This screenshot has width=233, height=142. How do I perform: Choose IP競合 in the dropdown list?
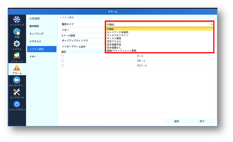pos(160,29)
